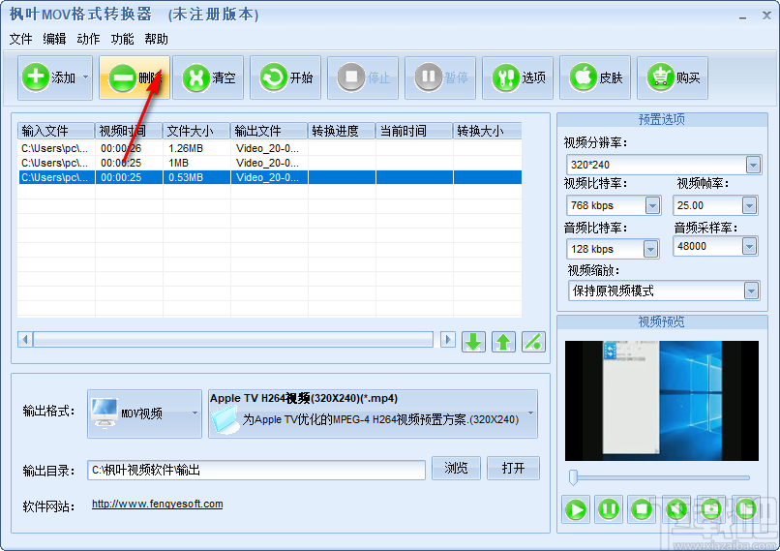Viewport: 780px width, 551px height.
Task: Open the 选项 options toolbar button
Action: [x=518, y=77]
